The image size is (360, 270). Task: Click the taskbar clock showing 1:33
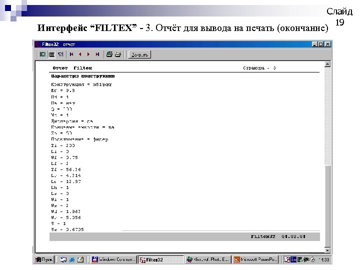point(324,260)
